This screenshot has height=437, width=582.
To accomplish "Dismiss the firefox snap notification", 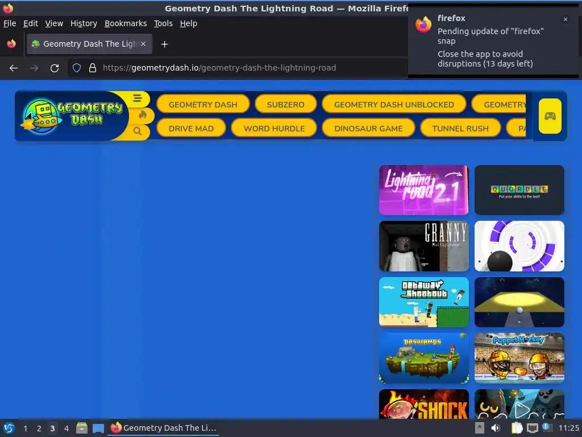I will [x=566, y=19].
